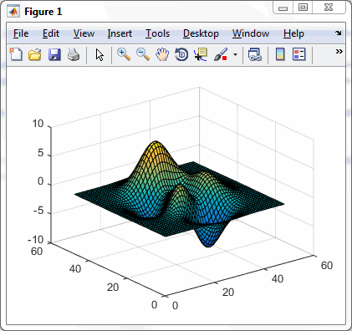Toggle the Insert Legend button
The height and width of the screenshot is (331, 352).
pyautogui.click(x=299, y=54)
